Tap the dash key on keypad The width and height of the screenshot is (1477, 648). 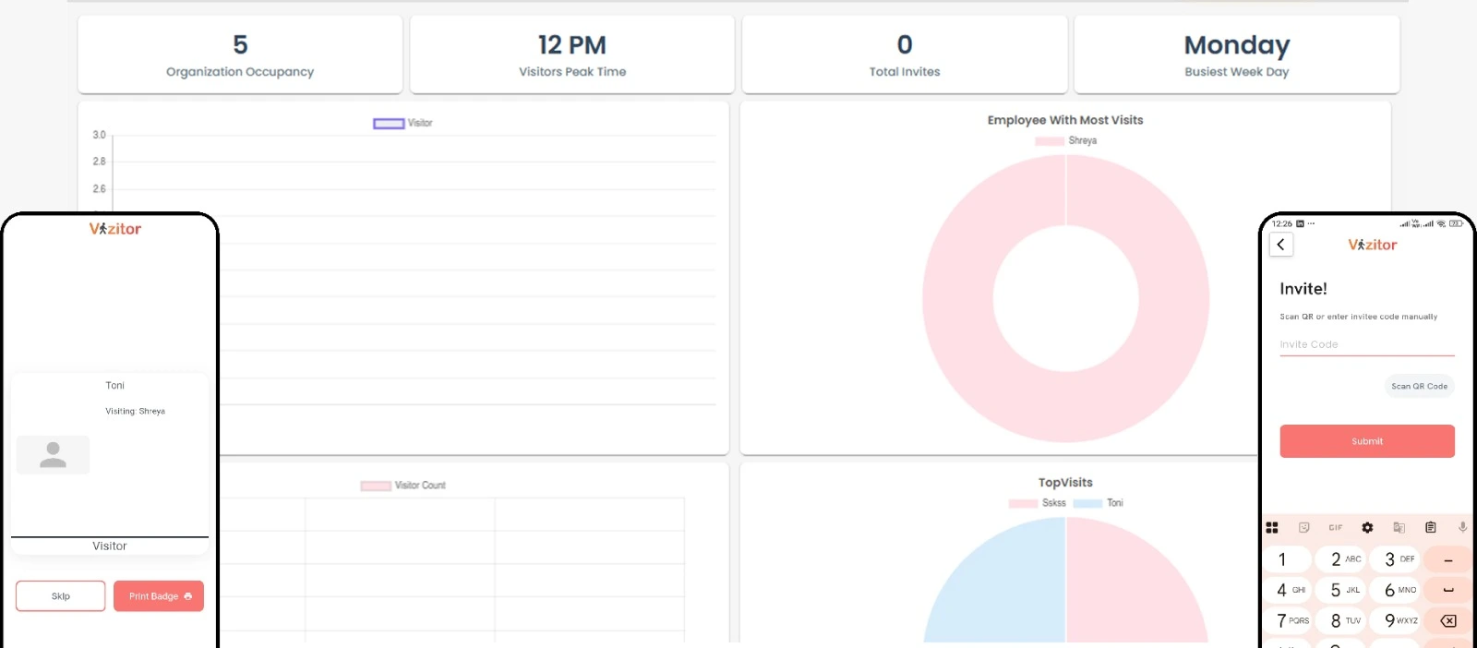[x=1448, y=559]
